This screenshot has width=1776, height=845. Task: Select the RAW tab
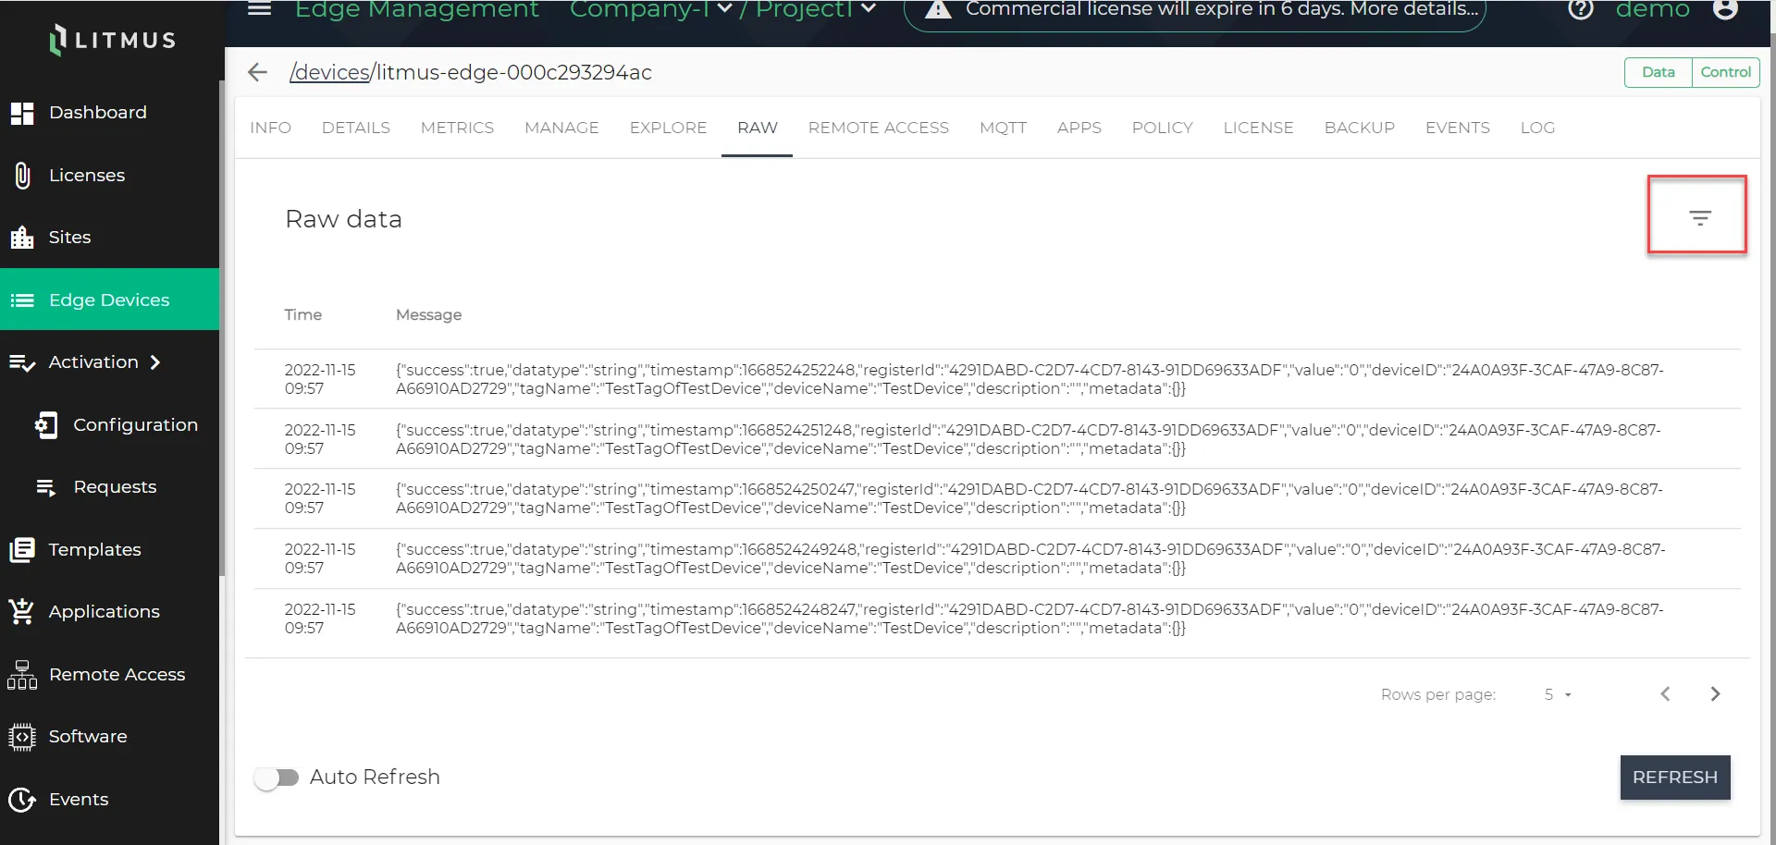(x=757, y=128)
